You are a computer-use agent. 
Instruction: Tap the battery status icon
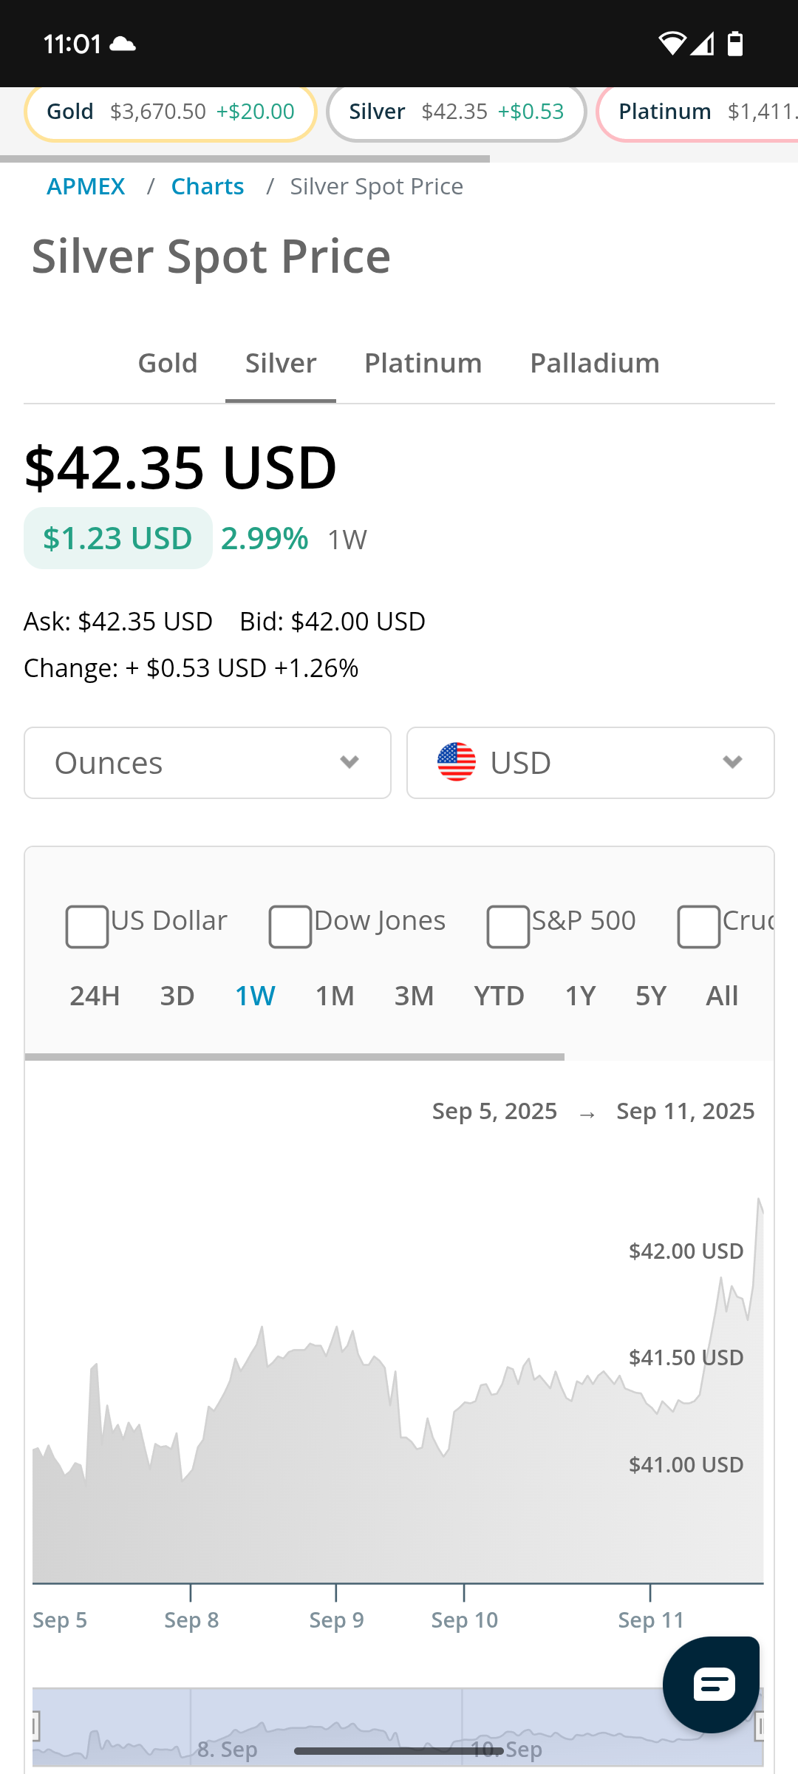pyautogui.click(x=735, y=44)
